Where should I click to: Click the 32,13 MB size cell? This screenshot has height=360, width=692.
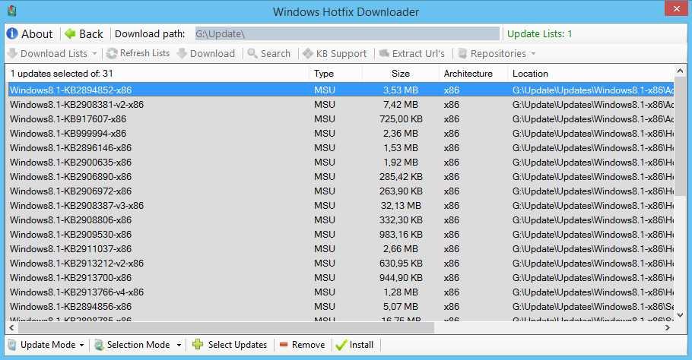[x=401, y=205]
